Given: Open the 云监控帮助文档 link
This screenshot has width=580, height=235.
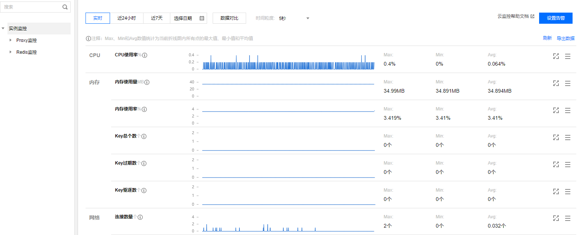Looking at the screenshot, I should click(x=515, y=16).
